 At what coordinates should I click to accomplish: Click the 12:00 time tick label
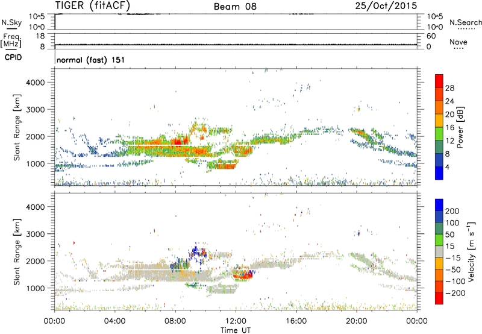(236, 321)
